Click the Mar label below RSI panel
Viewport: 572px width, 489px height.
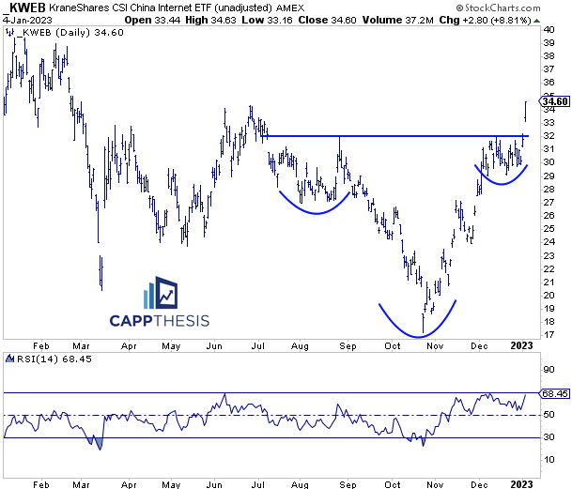coord(81,484)
